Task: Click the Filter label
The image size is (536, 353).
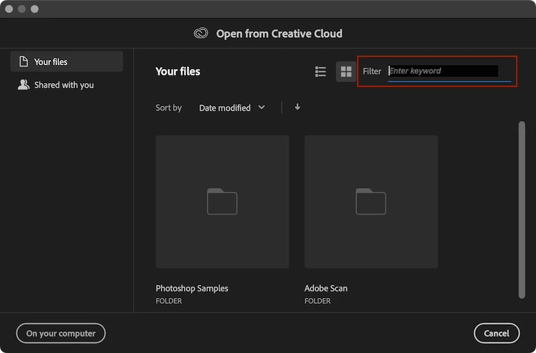Action: tap(372, 71)
